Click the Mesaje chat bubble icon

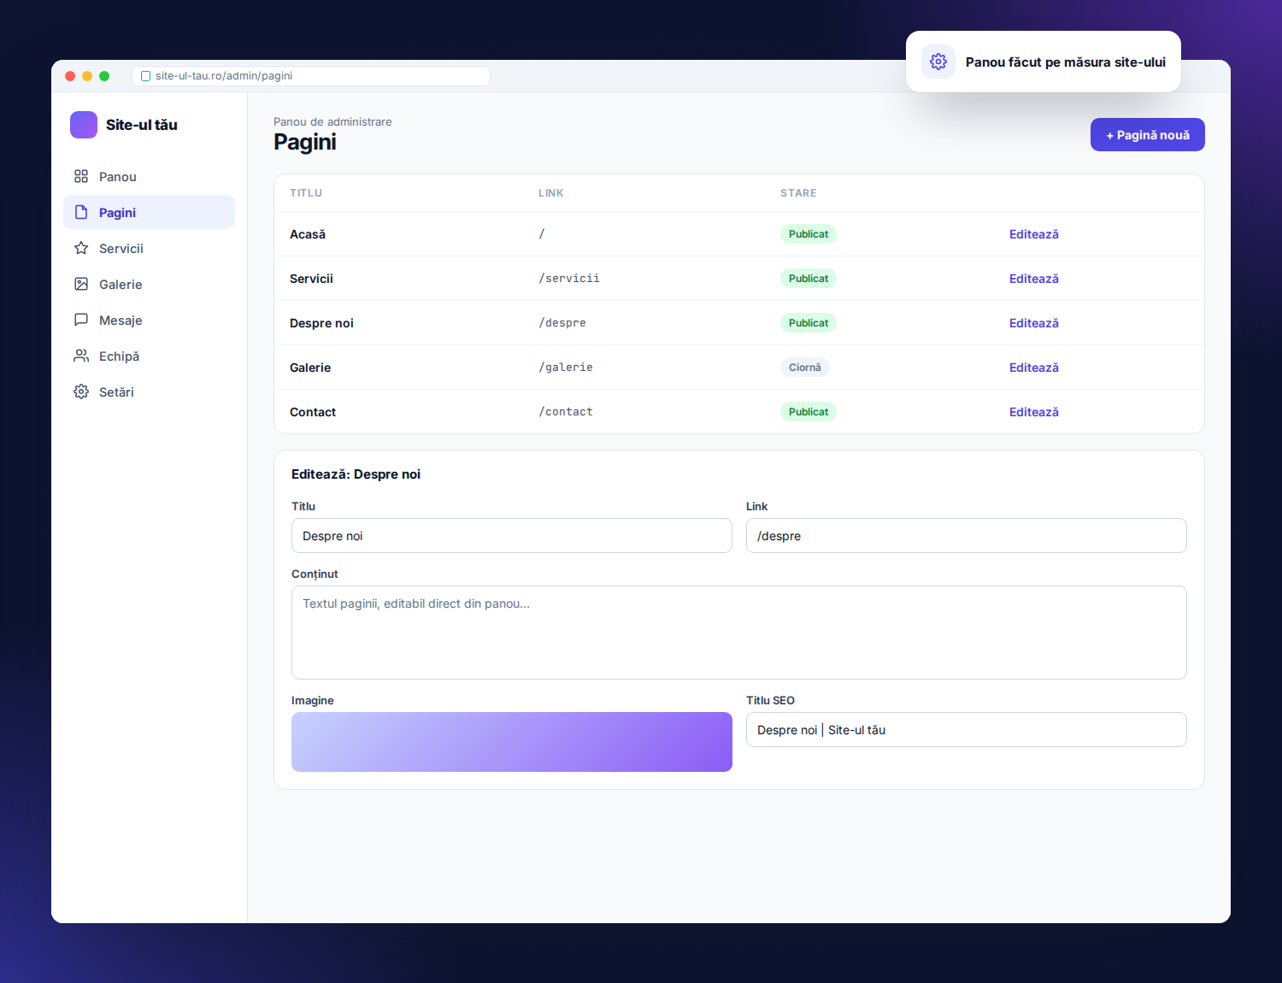tap(81, 320)
